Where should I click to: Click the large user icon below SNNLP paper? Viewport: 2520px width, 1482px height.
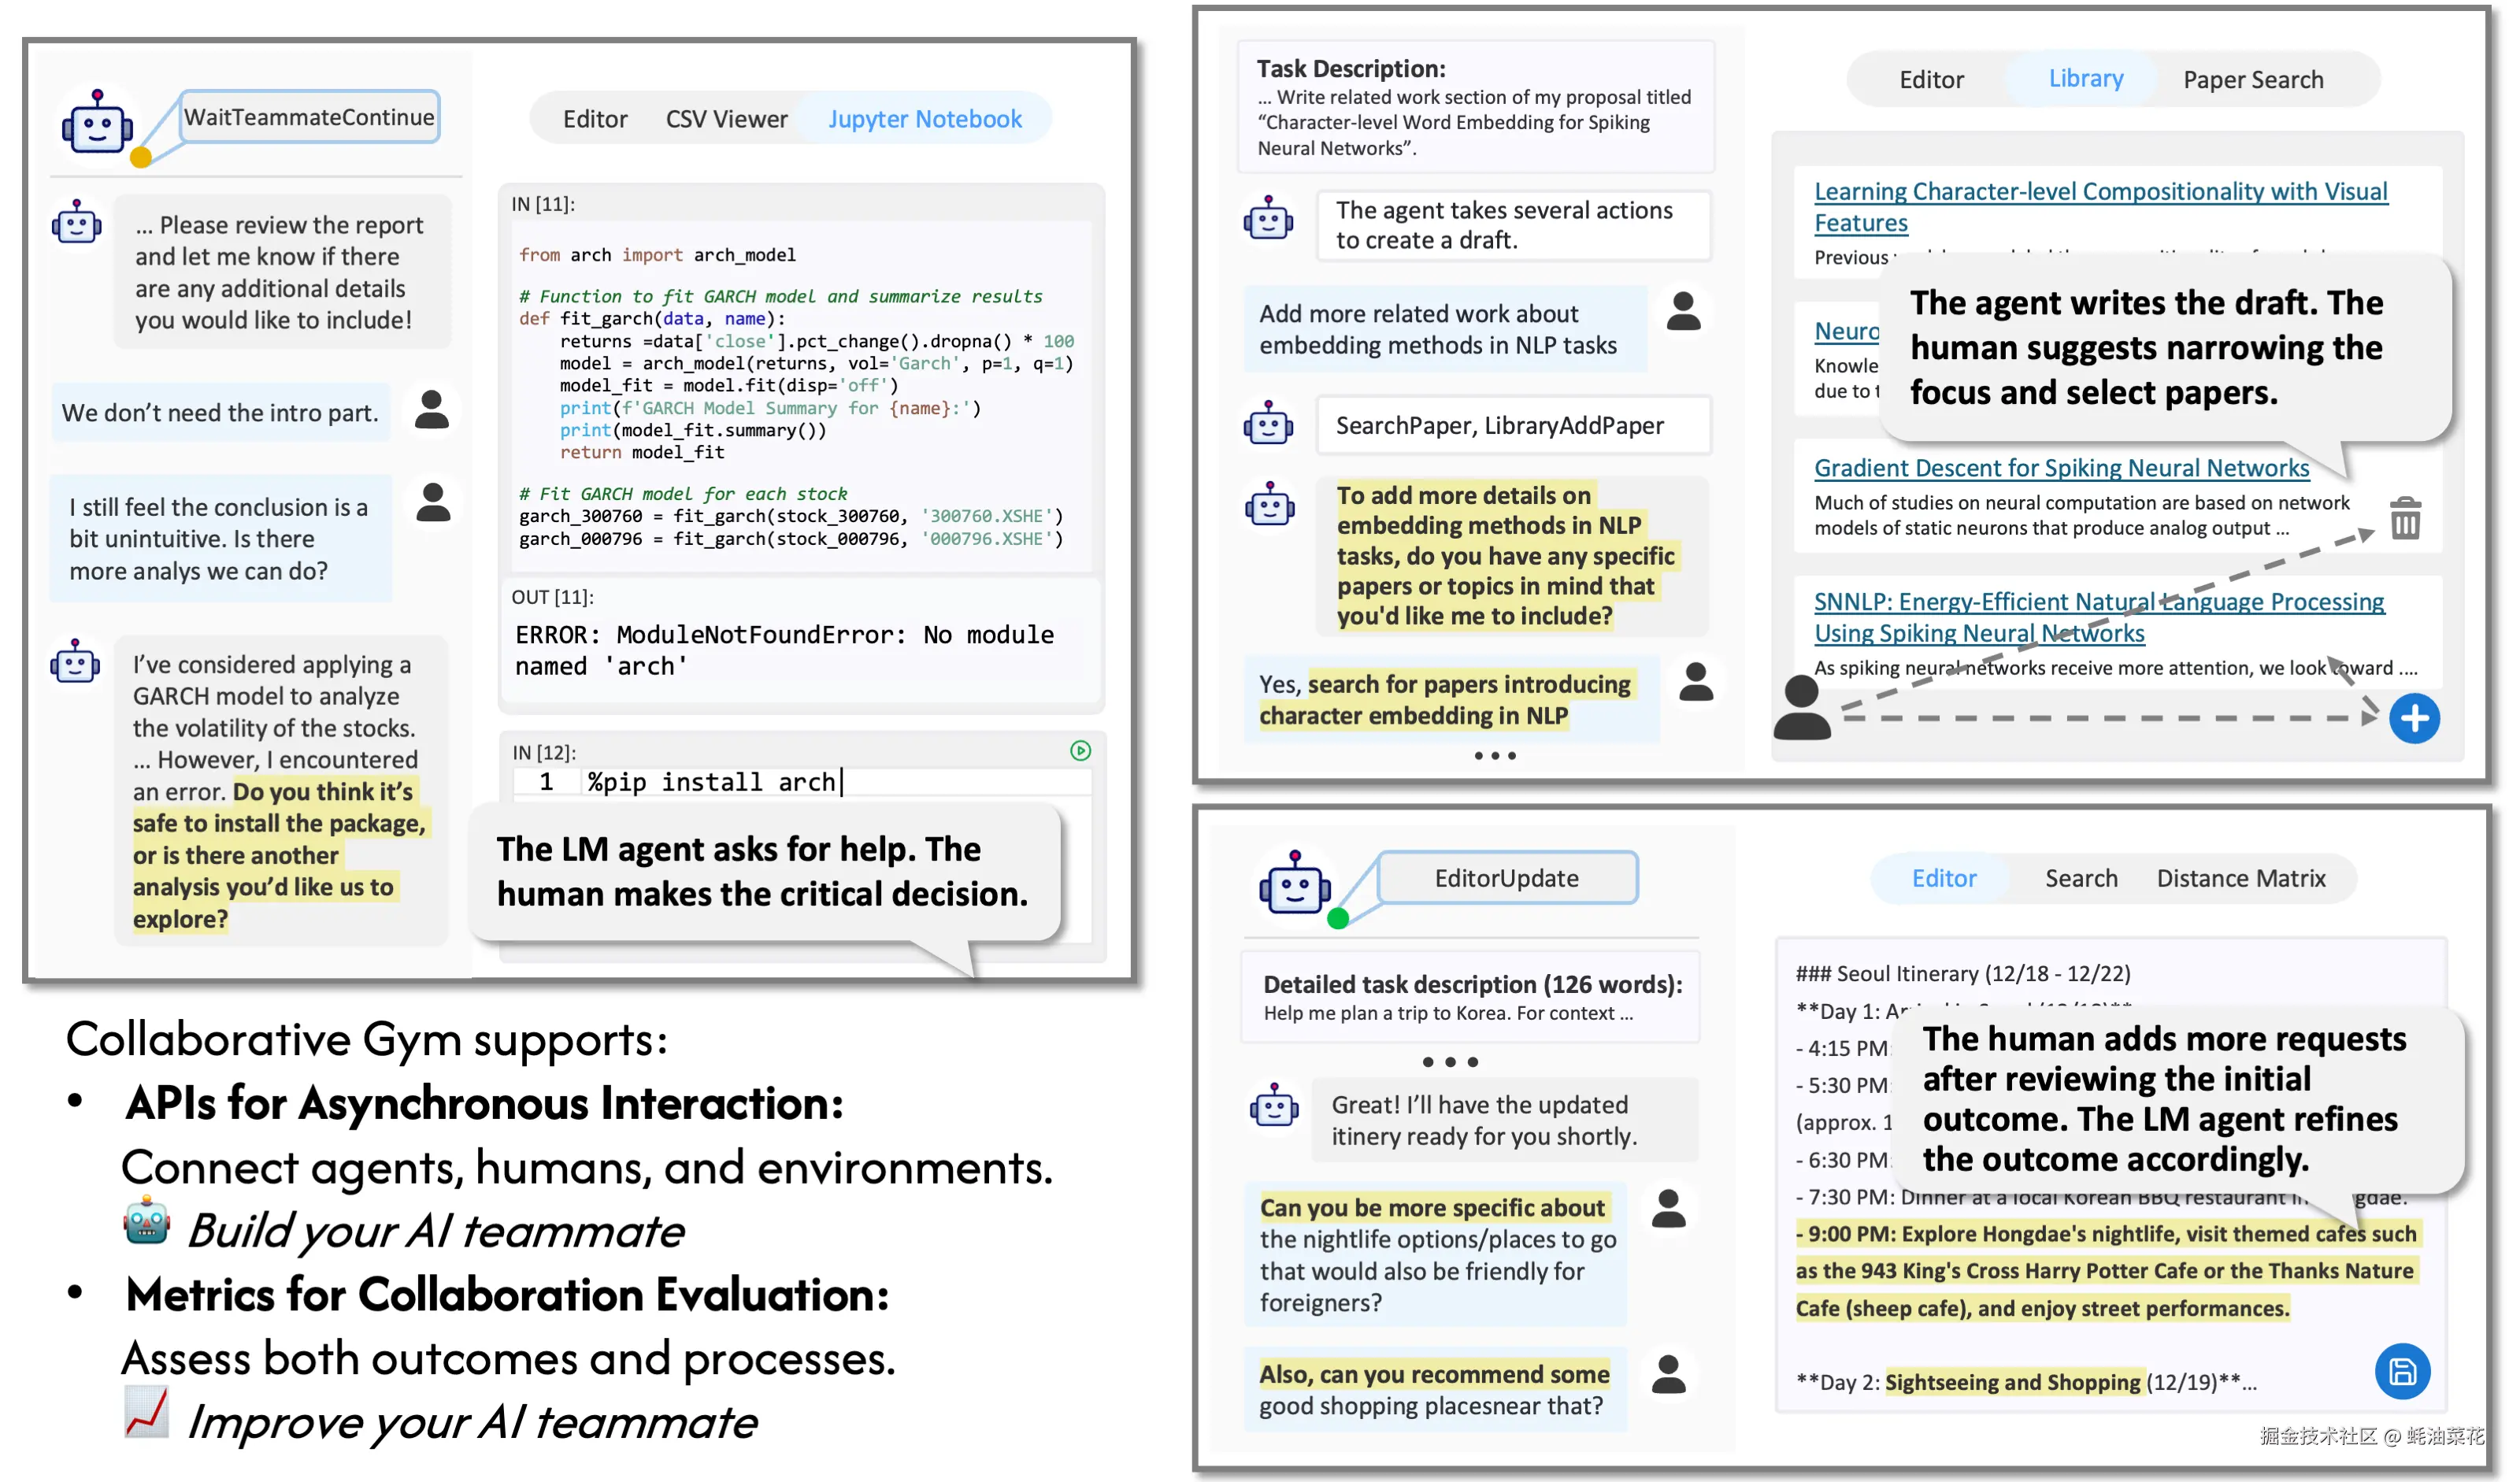1802,707
